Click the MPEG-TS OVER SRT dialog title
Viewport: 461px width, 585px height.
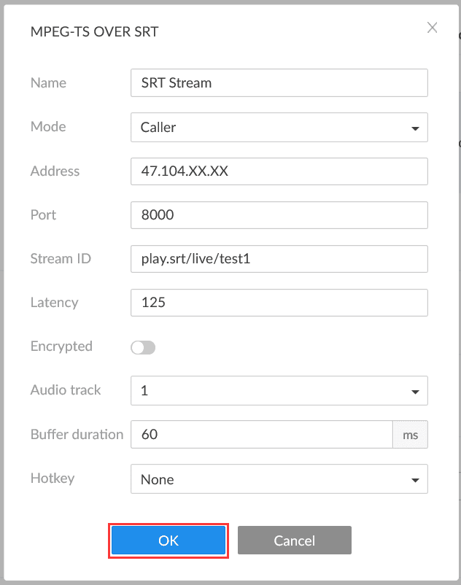[94, 31]
